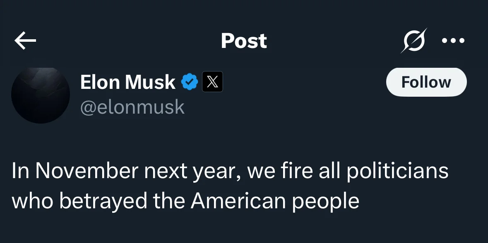488x243 pixels.
Task: Open Elon Musk's profile picture
Action: (x=40, y=95)
